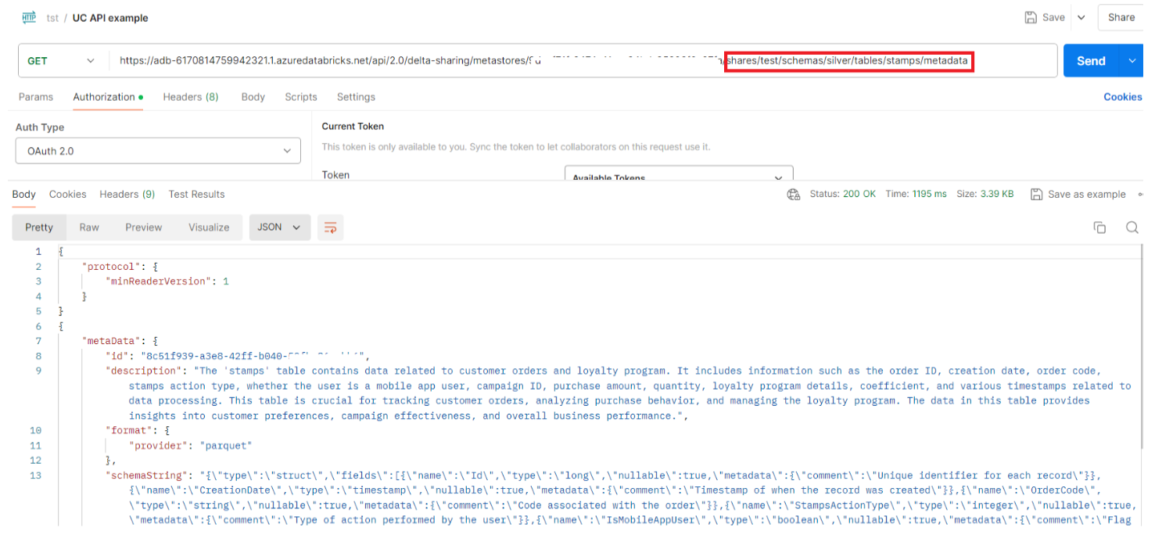Click the "description" key in the response
The width and height of the screenshot is (1155, 542).
click(x=143, y=371)
